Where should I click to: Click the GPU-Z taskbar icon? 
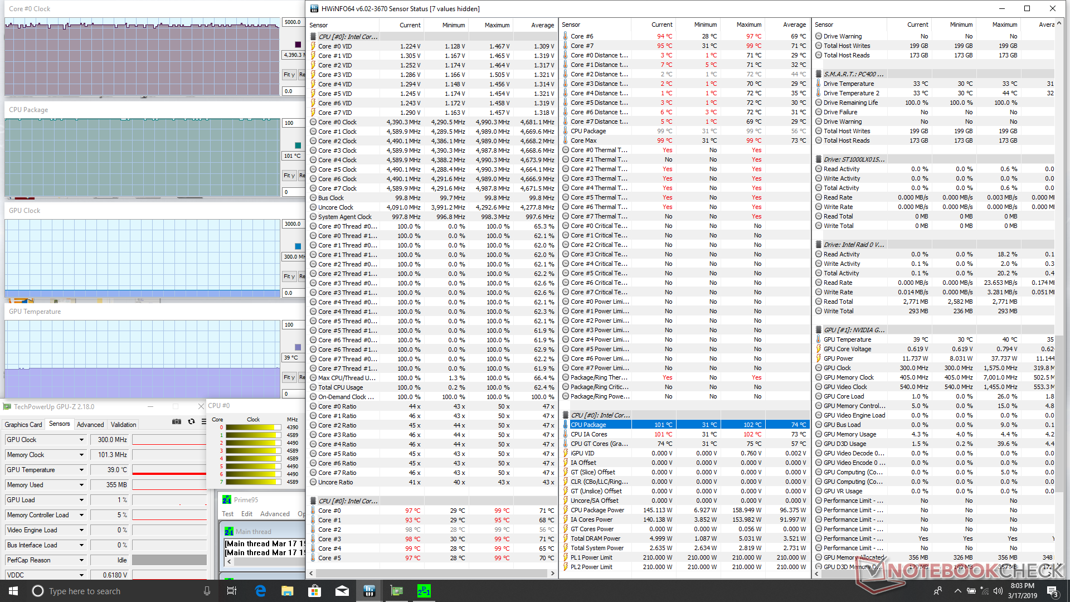[396, 591]
